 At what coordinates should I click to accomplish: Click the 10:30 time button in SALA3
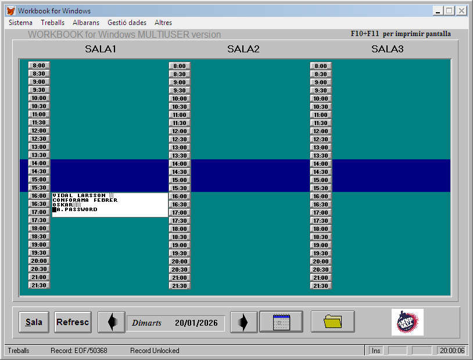coord(321,107)
